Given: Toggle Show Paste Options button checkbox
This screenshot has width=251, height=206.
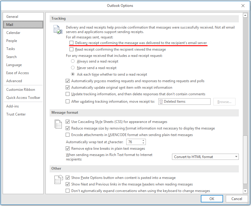Looking at the screenshot, I should 67,178.
